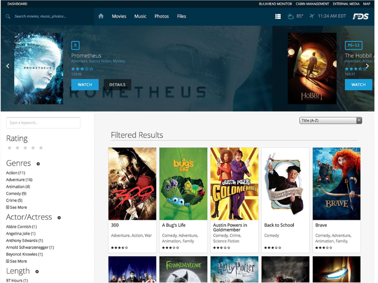Open Actor/Actress settings gear
Image resolution: width=378 pixels, height=283 pixels.
[59, 218]
